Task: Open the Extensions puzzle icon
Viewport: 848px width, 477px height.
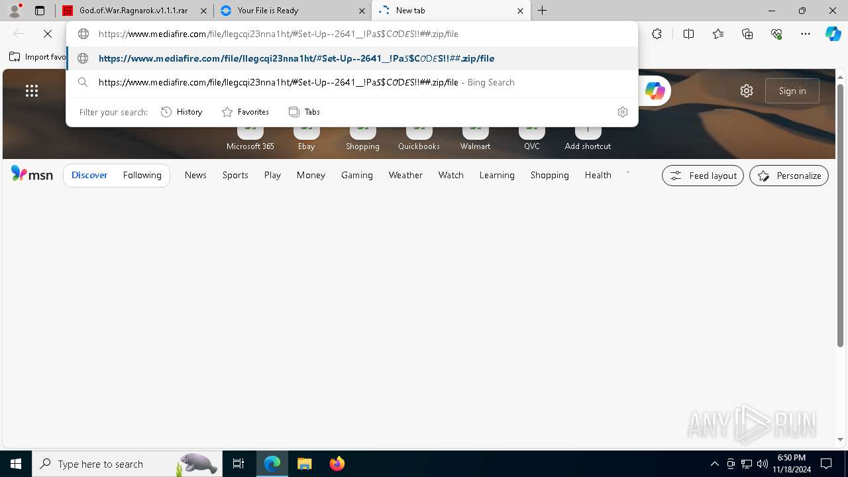Action: click(x=657, y=34)
